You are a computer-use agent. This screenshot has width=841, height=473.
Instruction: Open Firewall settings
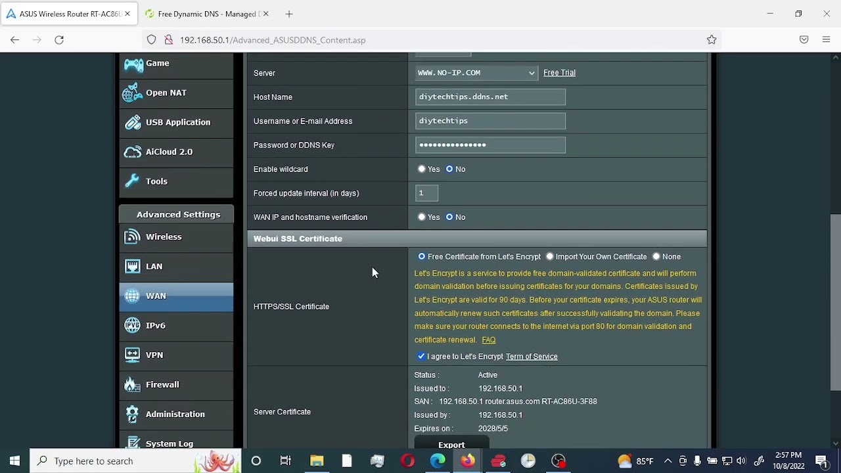click(176, 385)
